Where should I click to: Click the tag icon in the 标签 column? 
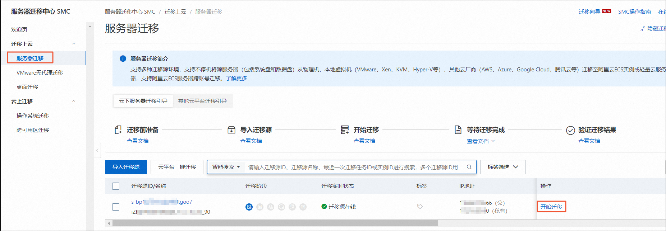coord(420,206)
